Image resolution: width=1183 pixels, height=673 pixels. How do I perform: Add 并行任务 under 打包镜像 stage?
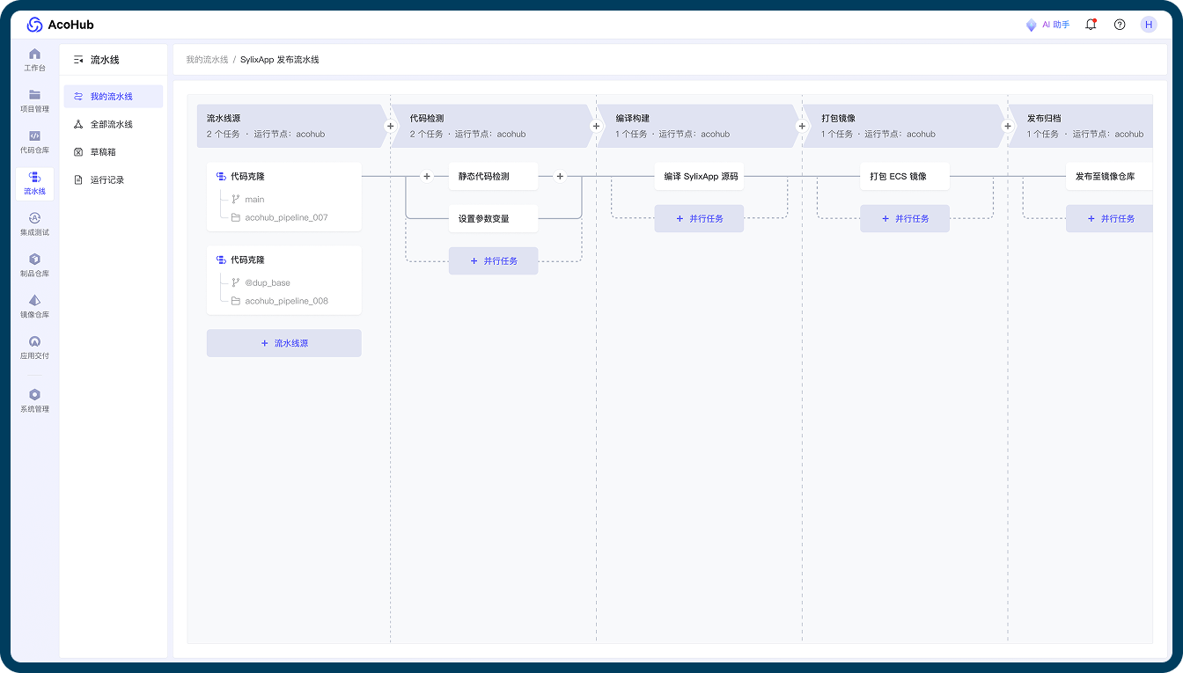coord(905,218)
